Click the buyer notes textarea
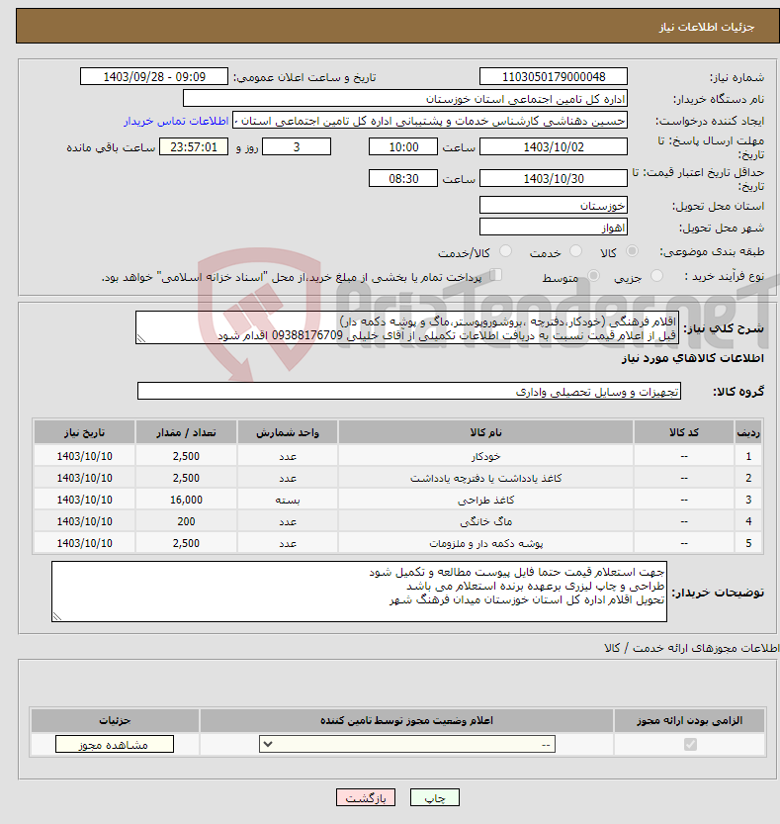 [x=359, y=592]
